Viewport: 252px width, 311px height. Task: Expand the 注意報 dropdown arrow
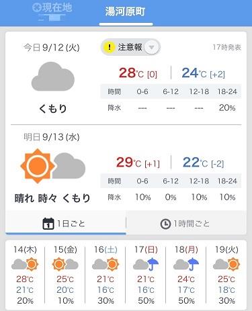click(152, 47)
